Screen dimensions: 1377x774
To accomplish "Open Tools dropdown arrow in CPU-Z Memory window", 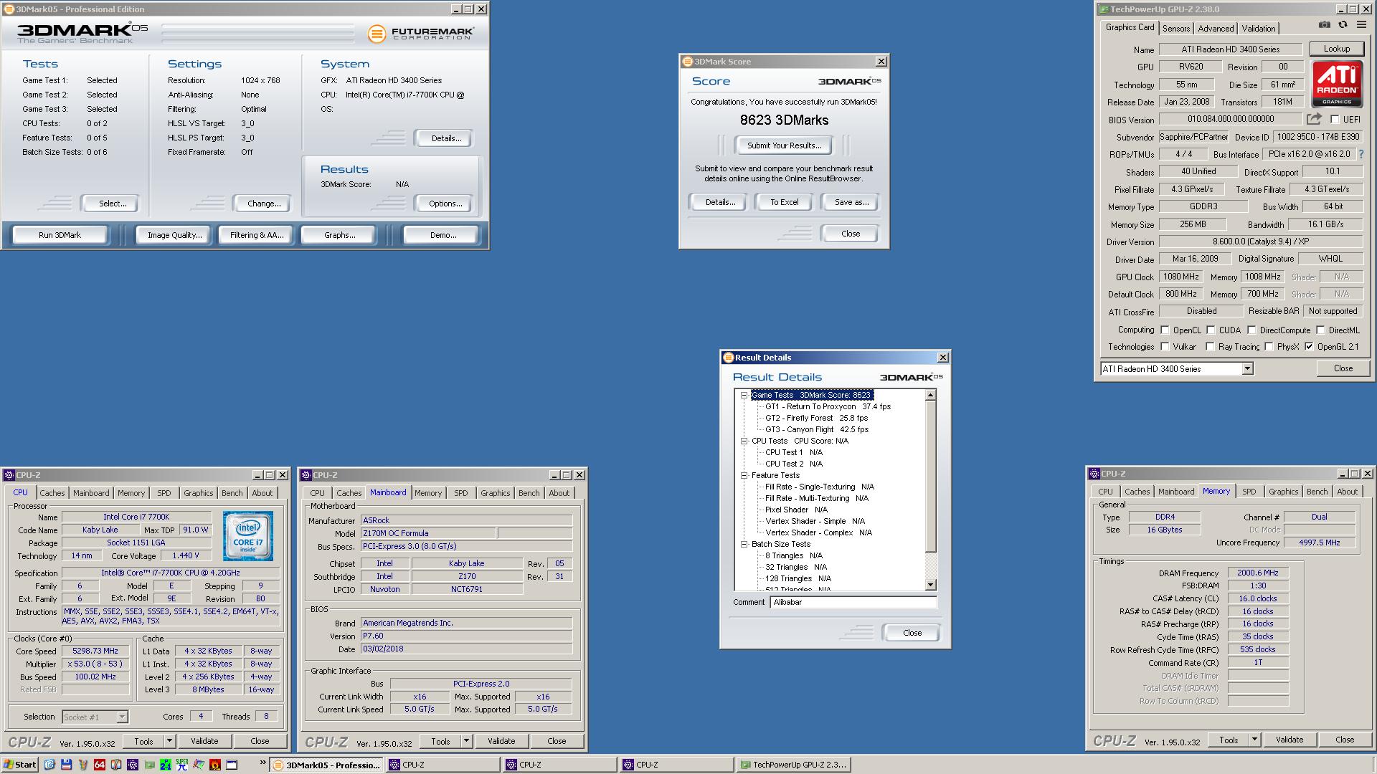I will pos(1254,740).
